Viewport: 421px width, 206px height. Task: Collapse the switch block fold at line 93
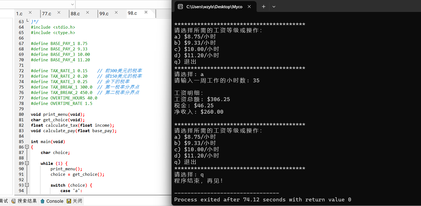click(x=27, y=185)
